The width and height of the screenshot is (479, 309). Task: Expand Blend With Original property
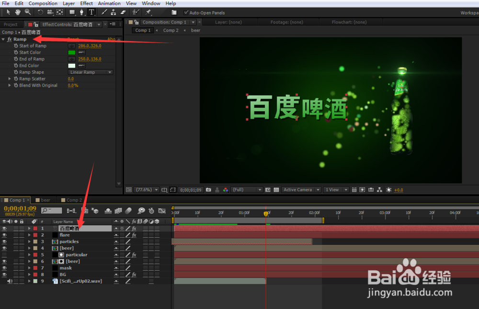10,86
